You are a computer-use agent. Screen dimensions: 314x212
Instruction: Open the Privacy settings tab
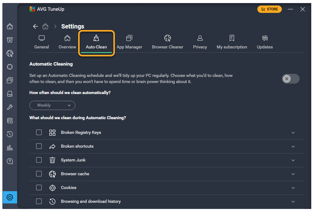(x=200, y=42)
